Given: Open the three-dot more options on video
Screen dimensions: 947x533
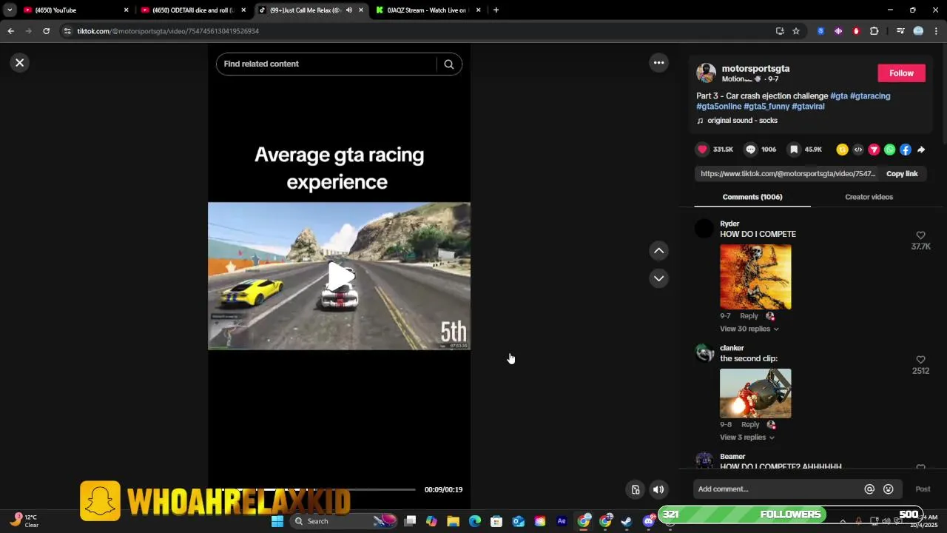Looking at the screenshot, I should pos(658,63).
